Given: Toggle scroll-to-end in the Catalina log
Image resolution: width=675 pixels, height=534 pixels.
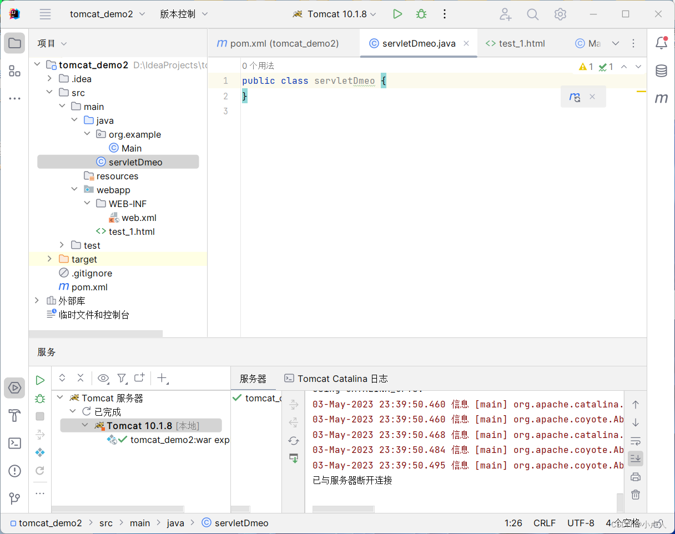Looking at the screenshot, I should (x=635, y=459).
